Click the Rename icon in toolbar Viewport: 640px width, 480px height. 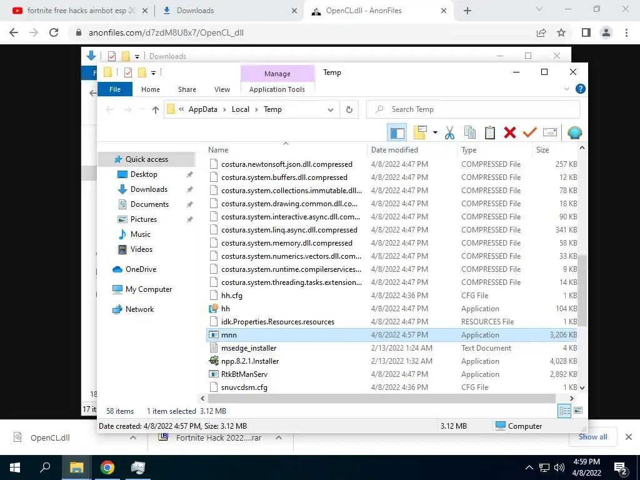coord(550,132)
